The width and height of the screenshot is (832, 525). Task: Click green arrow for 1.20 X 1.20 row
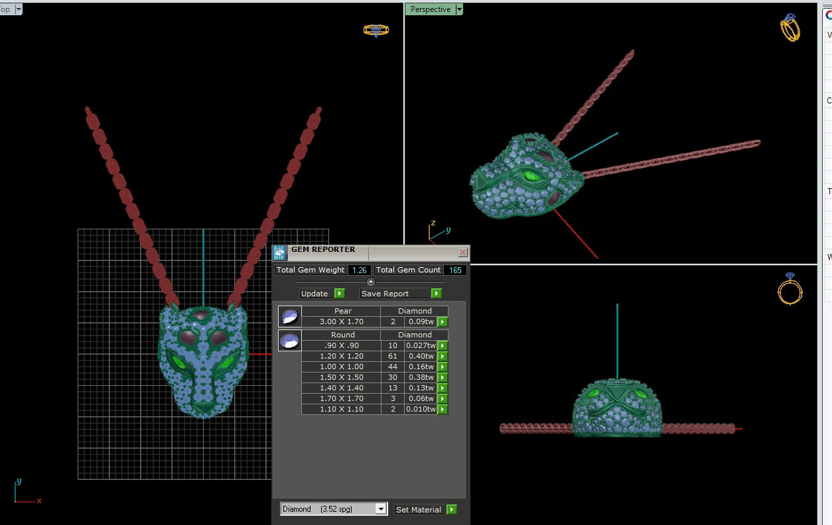443,357
